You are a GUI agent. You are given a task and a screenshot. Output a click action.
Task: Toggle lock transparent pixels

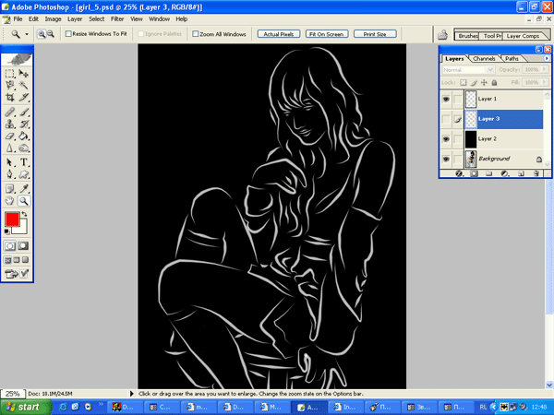(463, 83)
